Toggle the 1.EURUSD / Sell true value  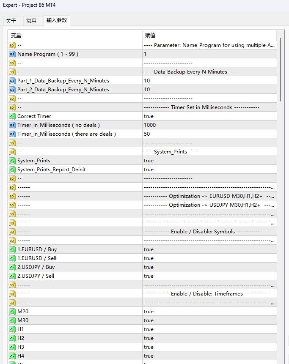pyautogui.click(x=149, y=258)
